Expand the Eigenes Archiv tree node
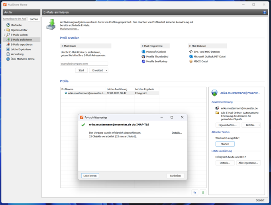 [4, 30]
